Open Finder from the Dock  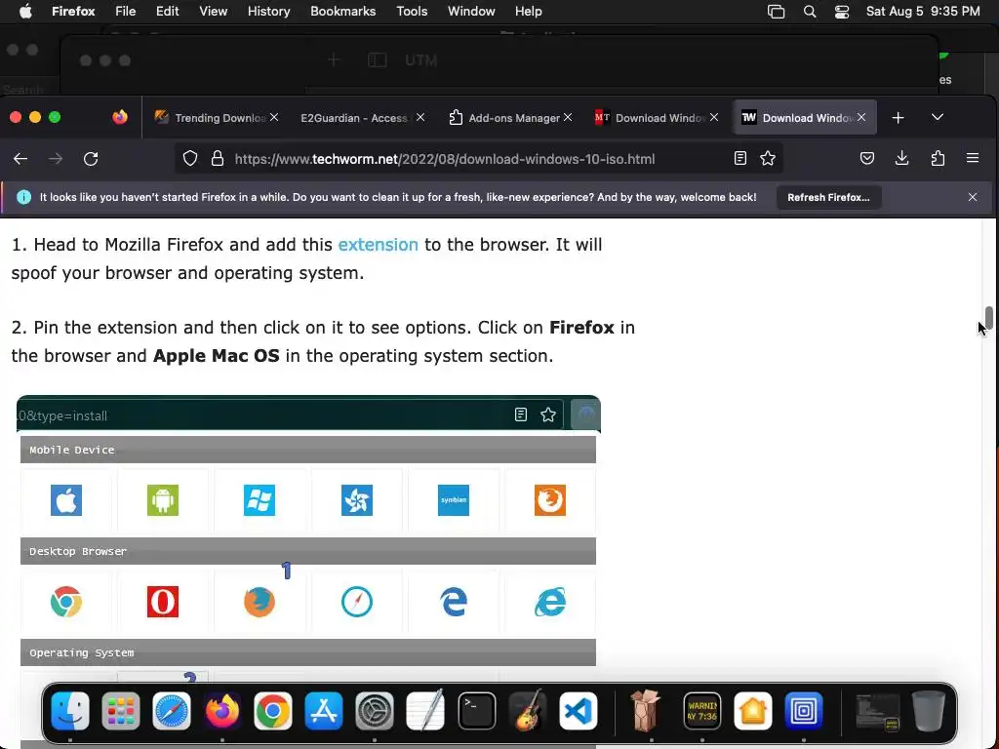pos(70,711)
